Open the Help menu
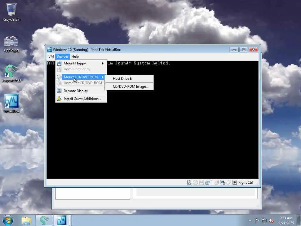The width and height of the screenshot is (301, 226). [75, 56]
